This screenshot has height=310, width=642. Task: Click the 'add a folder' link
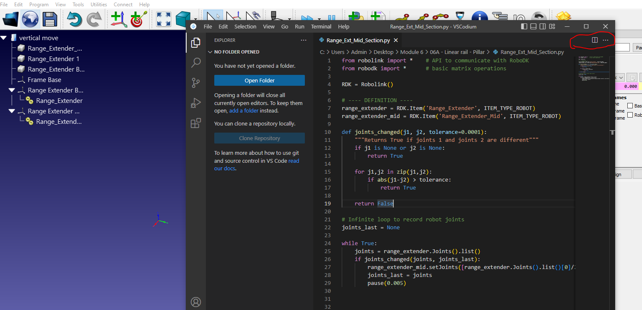pos(244,111)
